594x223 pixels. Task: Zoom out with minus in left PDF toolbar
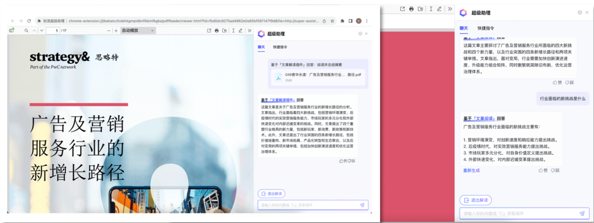109,30
